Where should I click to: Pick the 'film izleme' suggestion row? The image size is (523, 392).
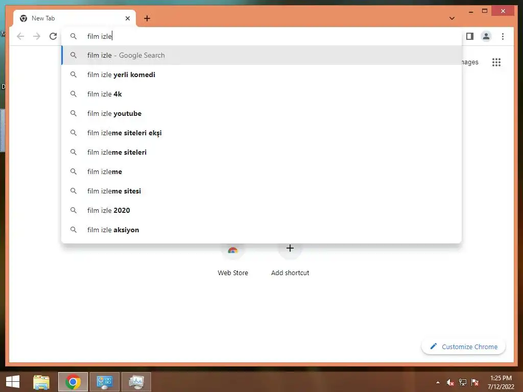coord(262,171)
